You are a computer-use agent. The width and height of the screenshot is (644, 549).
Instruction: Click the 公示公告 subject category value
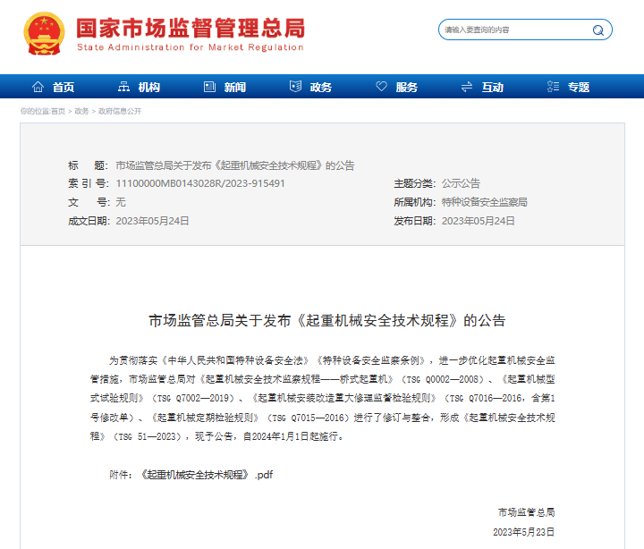coord(461,183)
